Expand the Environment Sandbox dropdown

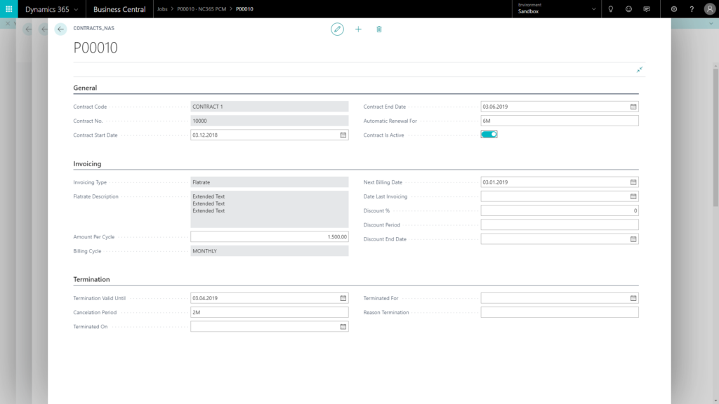(x=593, y=9)
